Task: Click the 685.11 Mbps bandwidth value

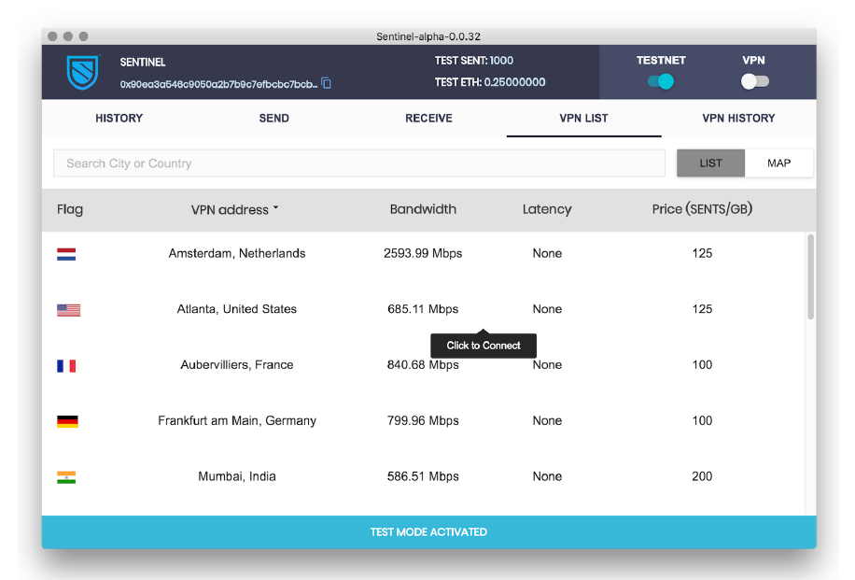Action: (x=423, y=309)
